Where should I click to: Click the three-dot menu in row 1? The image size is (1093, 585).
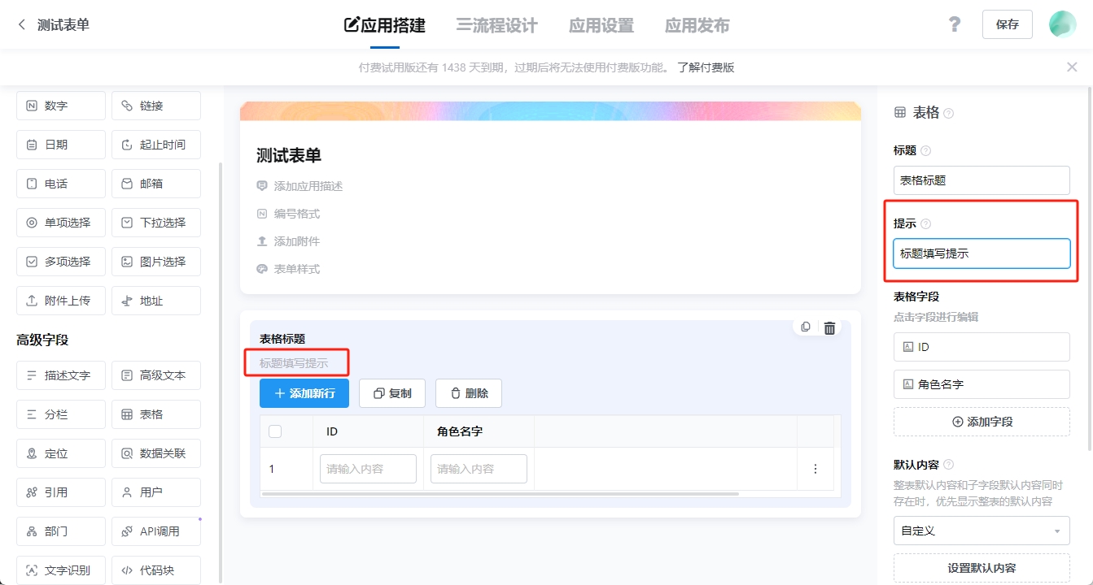point(815,469)
